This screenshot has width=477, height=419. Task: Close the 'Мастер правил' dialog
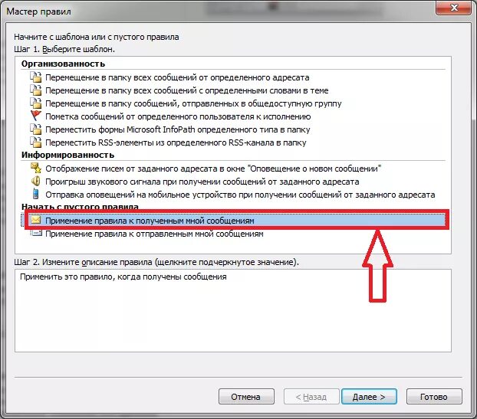[x=454, y=8]
